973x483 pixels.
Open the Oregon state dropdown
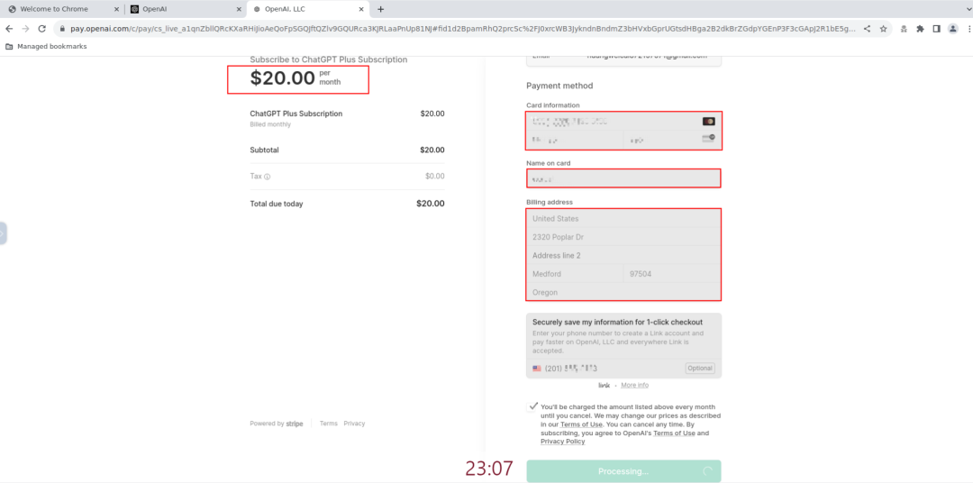(623, 292)
